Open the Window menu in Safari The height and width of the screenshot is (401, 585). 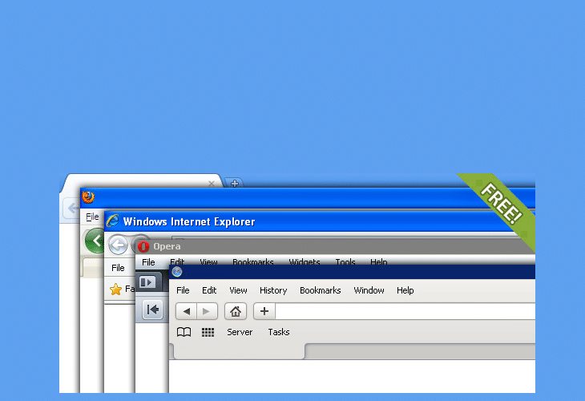[369, 290]
